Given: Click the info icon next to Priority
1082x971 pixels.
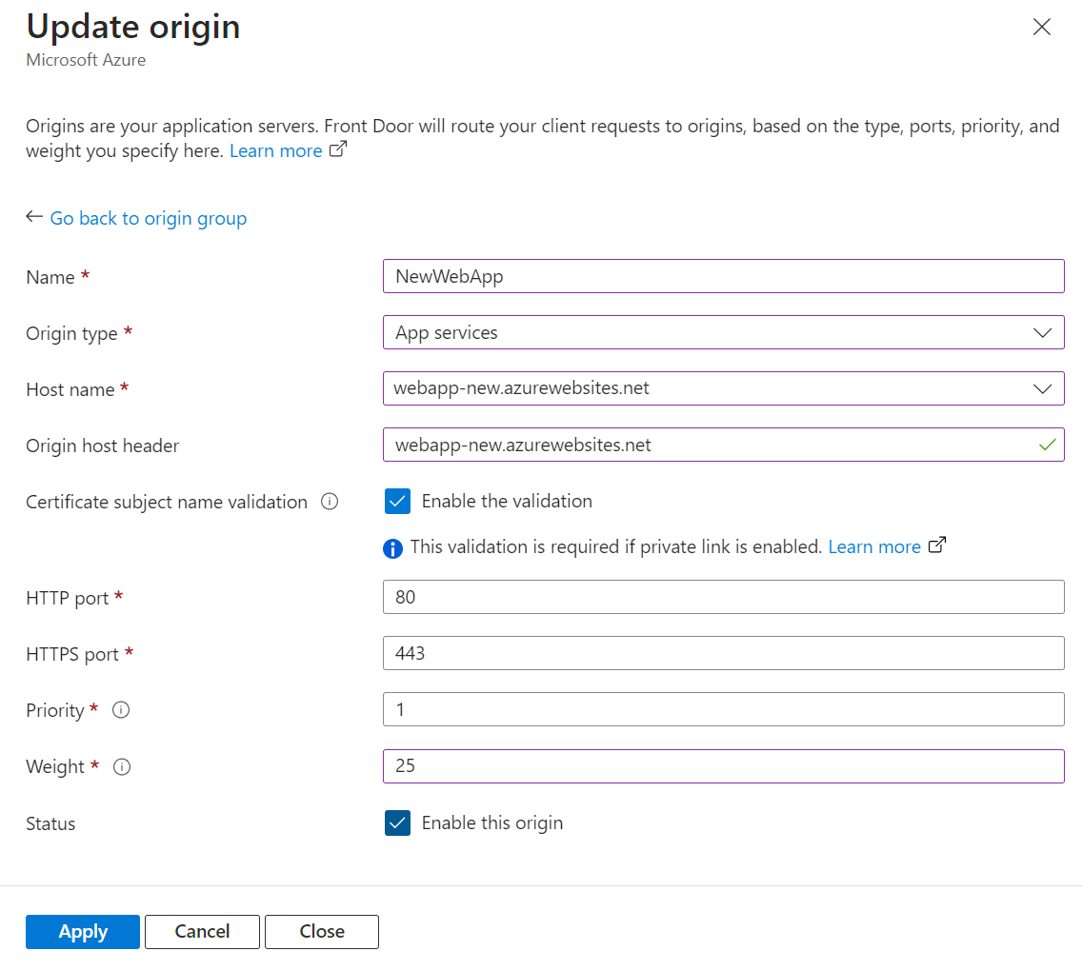Looking at the screenshot, I should 122,709.
